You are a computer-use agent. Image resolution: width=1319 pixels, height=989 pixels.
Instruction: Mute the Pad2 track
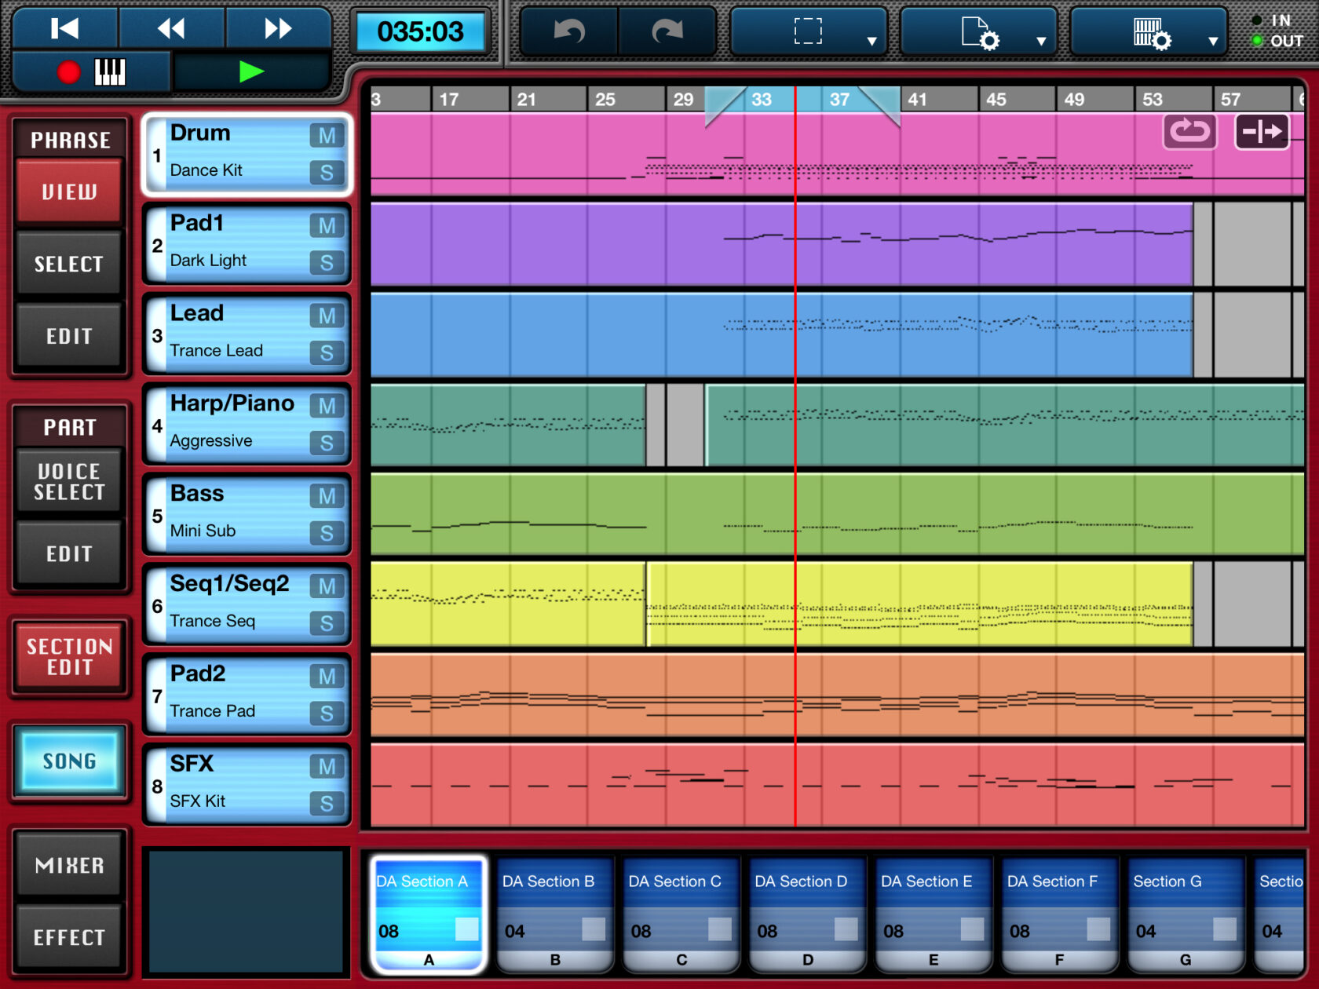327,677
